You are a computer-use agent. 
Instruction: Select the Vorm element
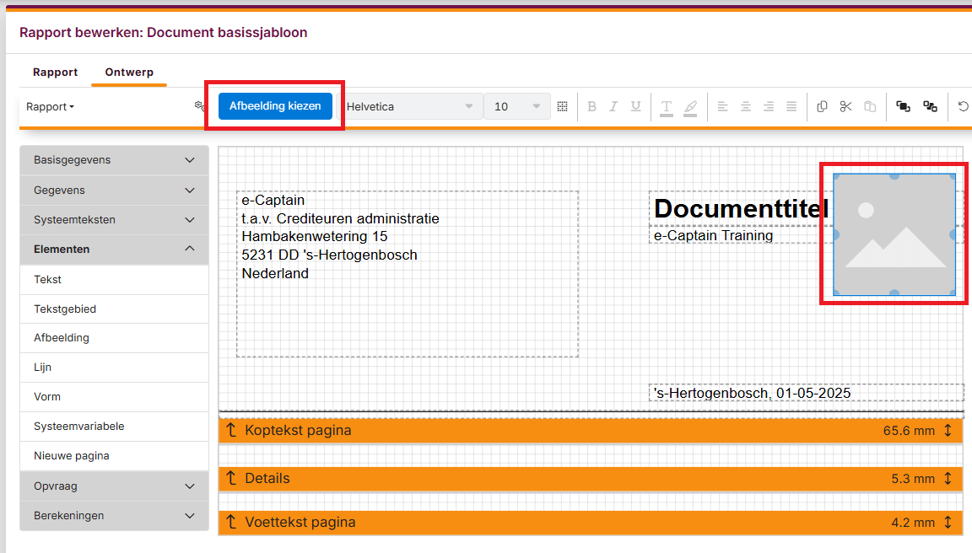coord(114,397)
